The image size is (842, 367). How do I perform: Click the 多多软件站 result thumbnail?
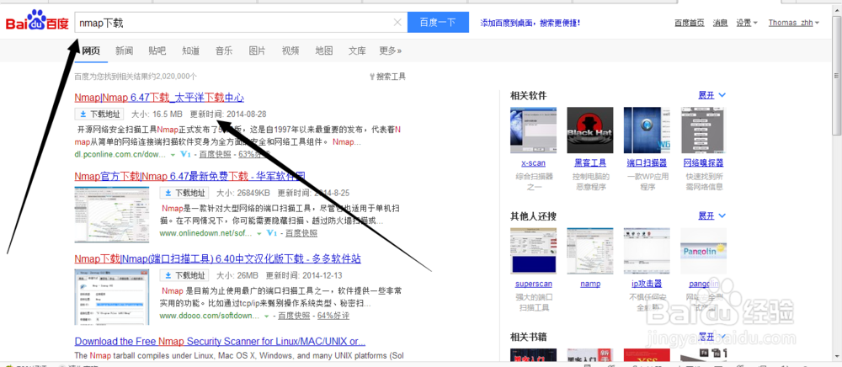tap(112, 296)
